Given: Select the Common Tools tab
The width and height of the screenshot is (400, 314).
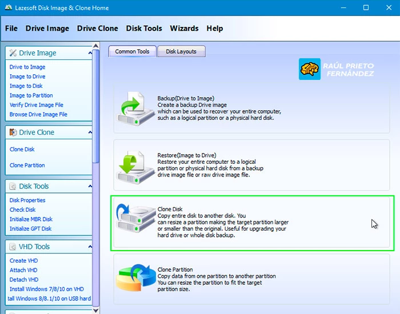Looking at the screenshot, I should tap(132, 51).
